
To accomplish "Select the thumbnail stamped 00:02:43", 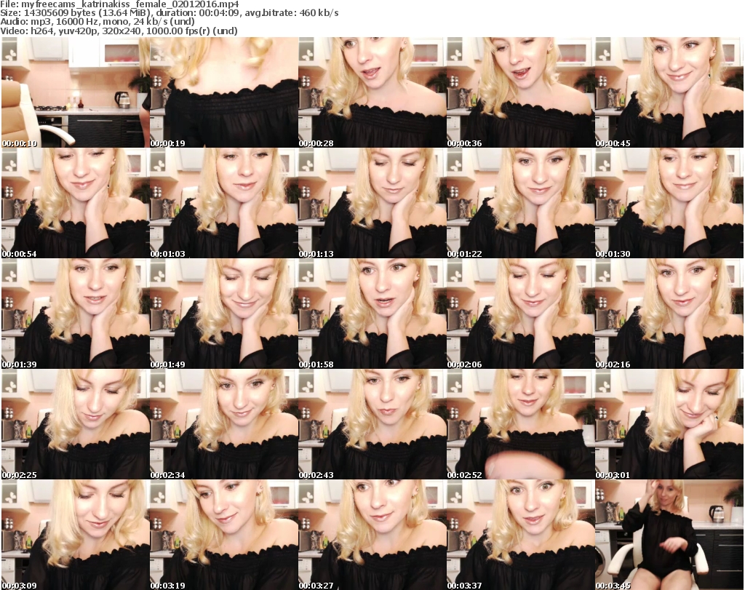I will (372, 424).
